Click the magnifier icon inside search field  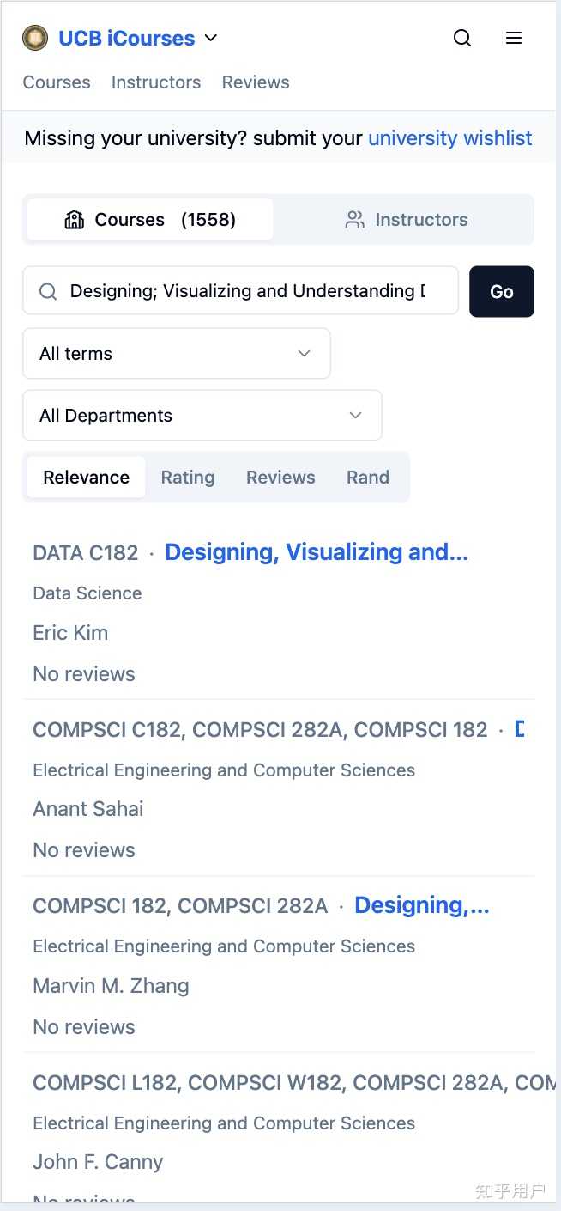click(x=49, y=291)
